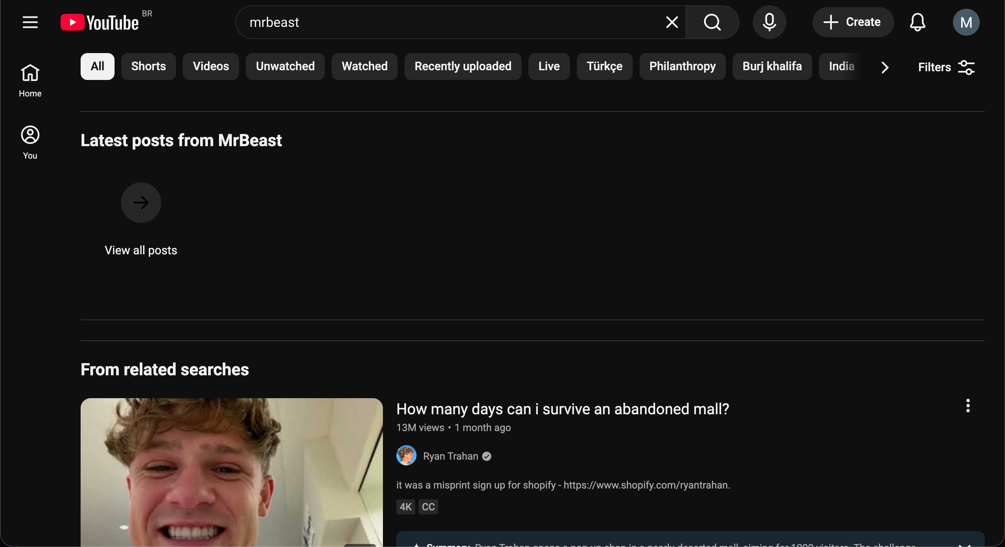This screenshot has height=547, width=1005.
Task: Click the arrow to view all posts
Action: point(141,203)
